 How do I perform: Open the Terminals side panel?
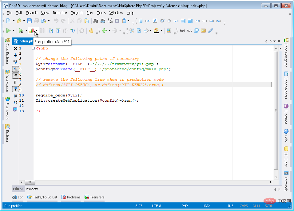pyautogui.click(x=286, y=181)
